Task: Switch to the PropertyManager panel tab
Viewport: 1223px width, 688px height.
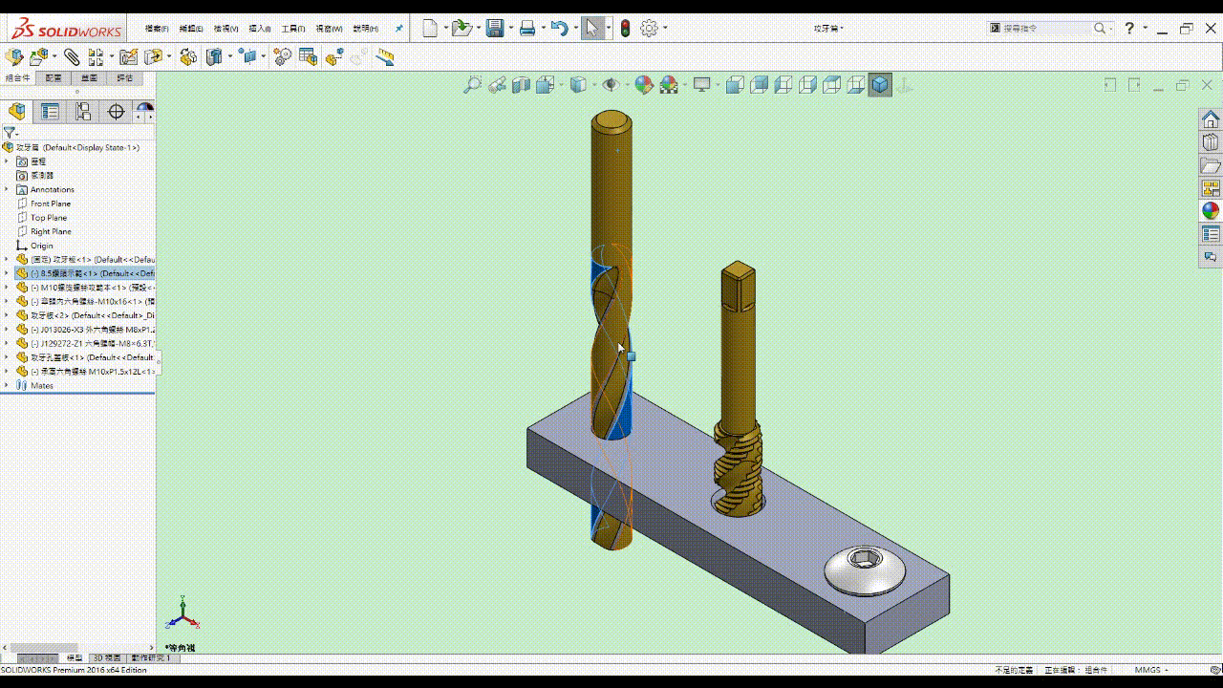Action: click(x=50, y=112)
